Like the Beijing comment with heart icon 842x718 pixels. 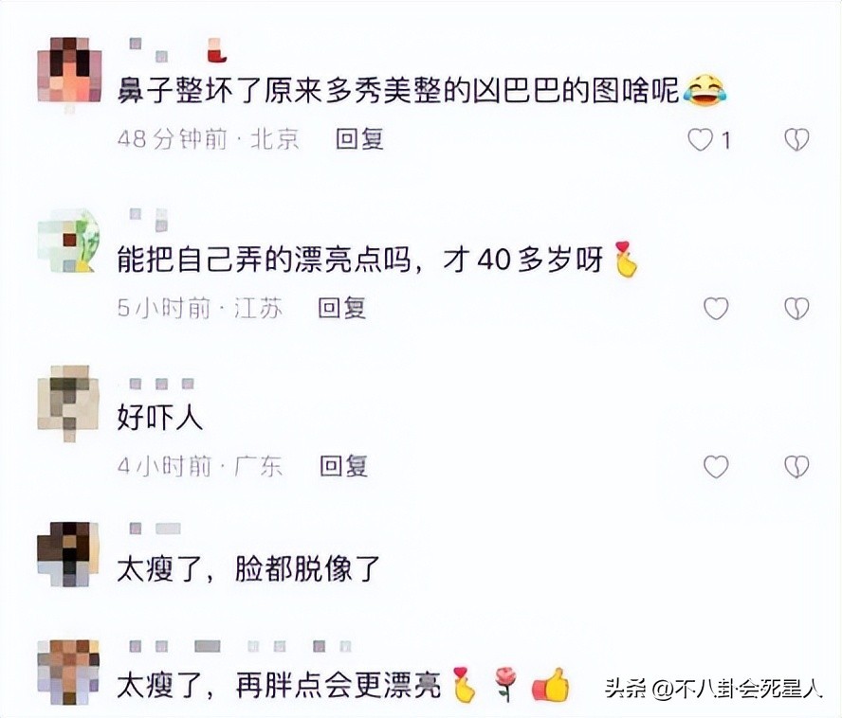700,140
